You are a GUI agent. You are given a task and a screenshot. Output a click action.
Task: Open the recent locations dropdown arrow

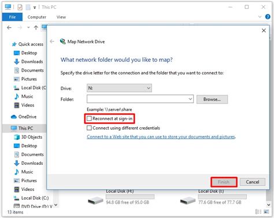coord(28,28)
